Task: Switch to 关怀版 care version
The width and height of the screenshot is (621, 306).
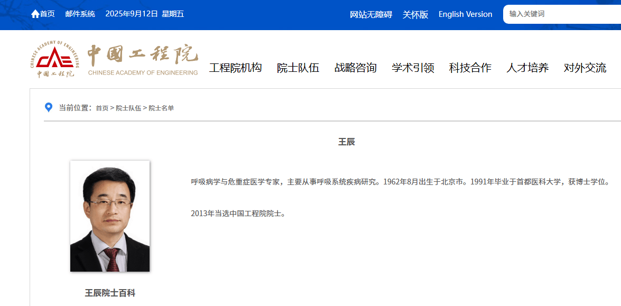Action: (415, 14)
